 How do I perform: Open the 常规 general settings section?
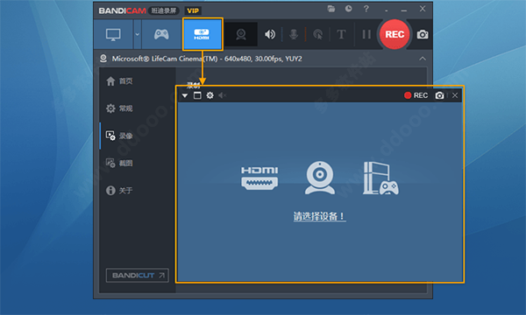pos(119,108)
